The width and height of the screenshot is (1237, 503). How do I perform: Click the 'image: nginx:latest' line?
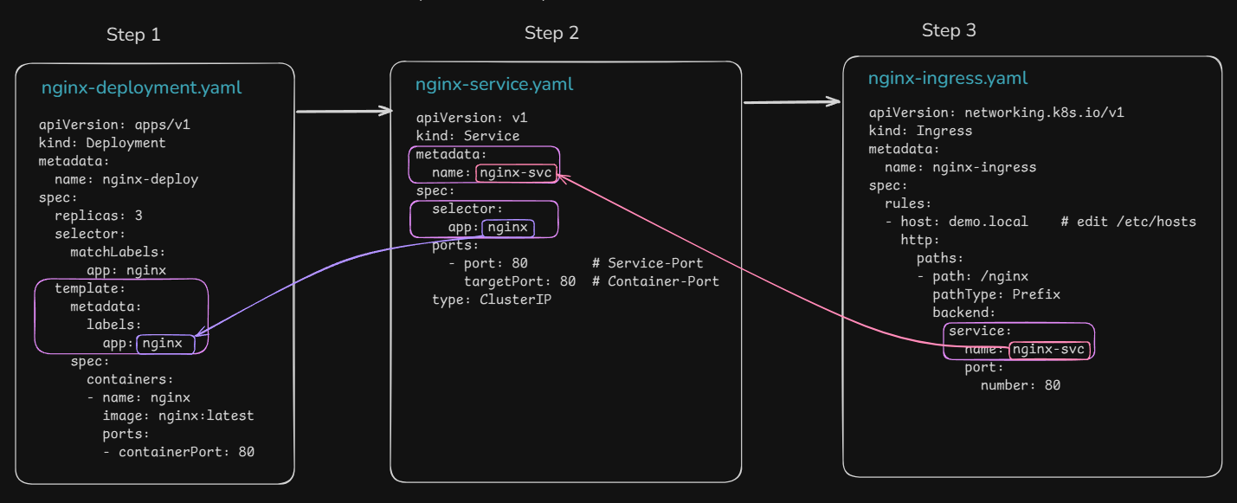(x=177, y=416)
